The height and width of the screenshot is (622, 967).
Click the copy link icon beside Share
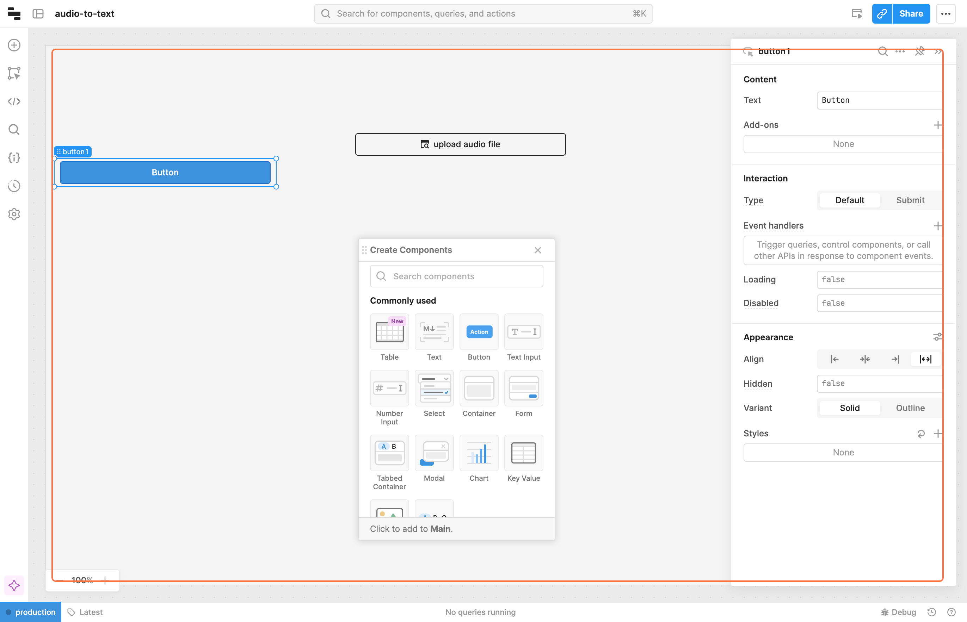(882, 14)
